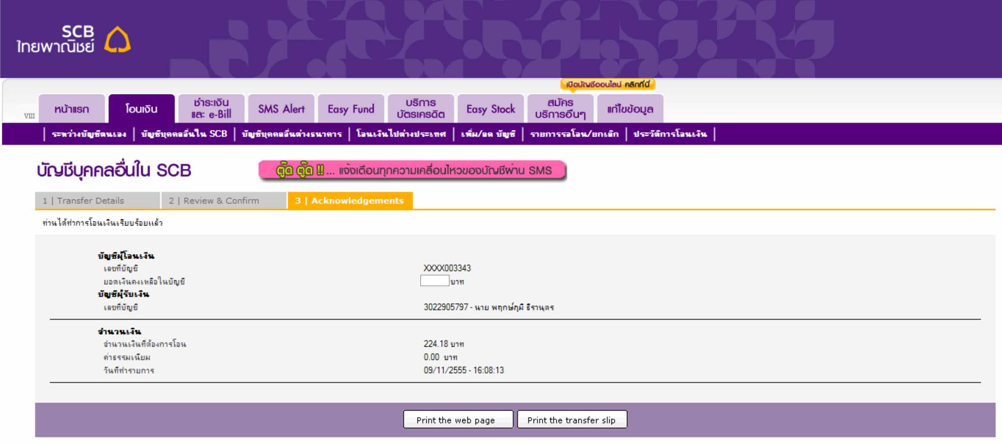Open ประวัติการโอนเงิน submenu link
This screenshot has height=444, width=1002.
670,134
